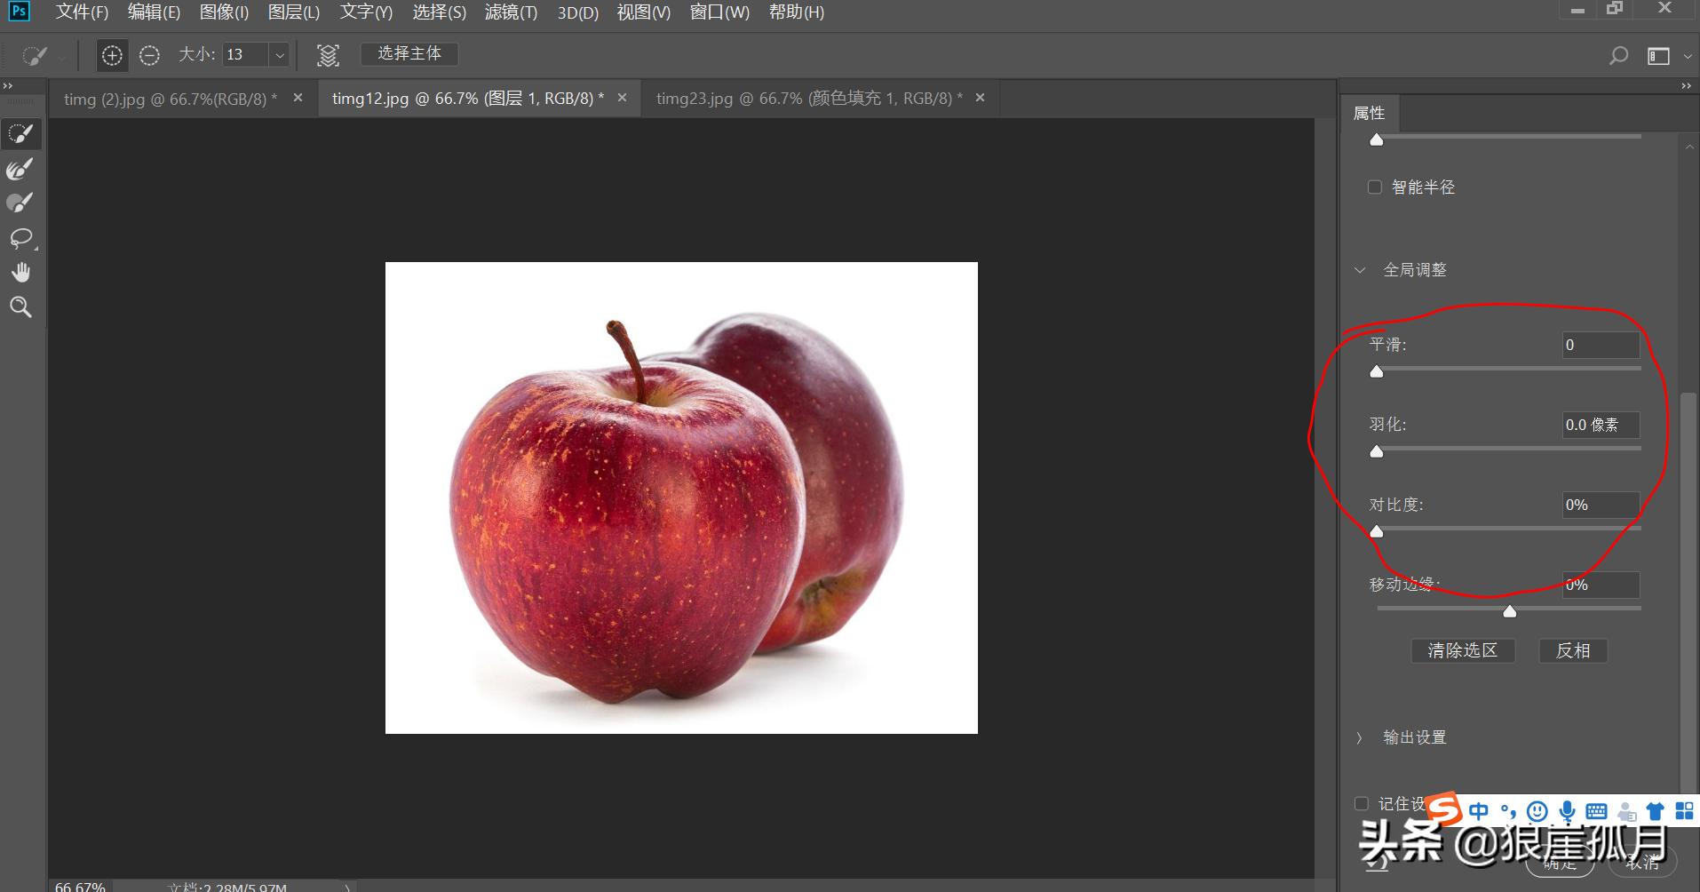The width and height of the screenshot is (1700, 892).
Task: Click the 羽化 value input field
Action: point(1599,425)
